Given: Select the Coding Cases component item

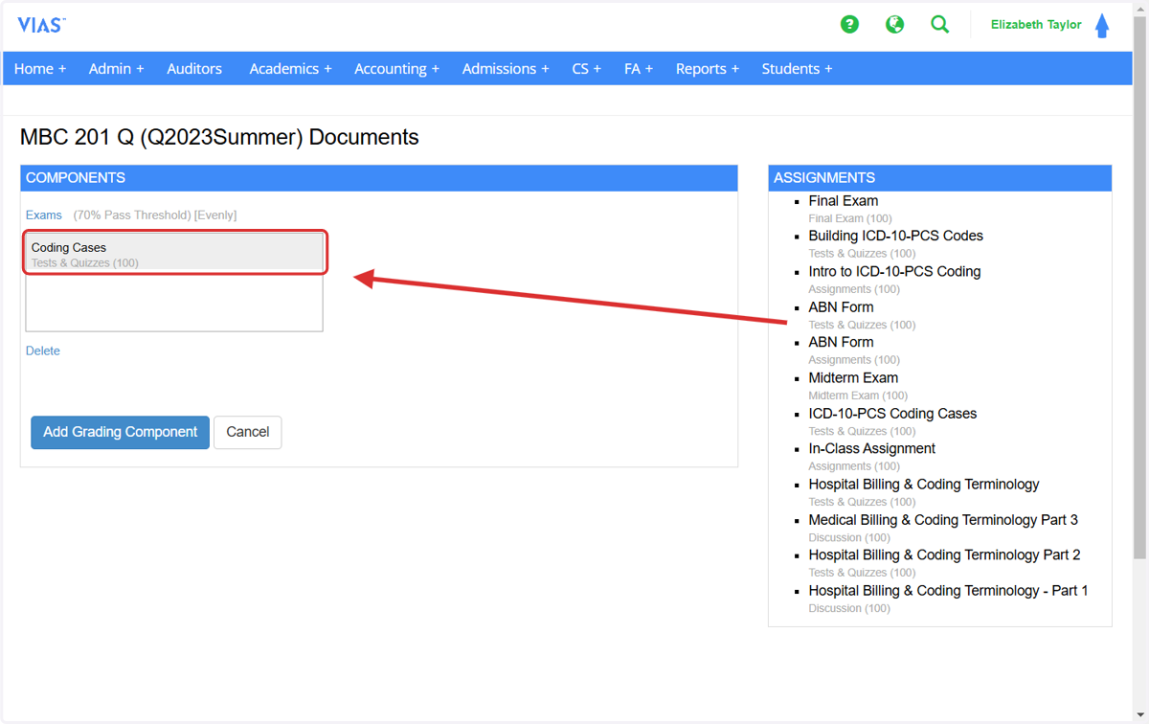Looking at the screenshot, I should click(175, 254).
